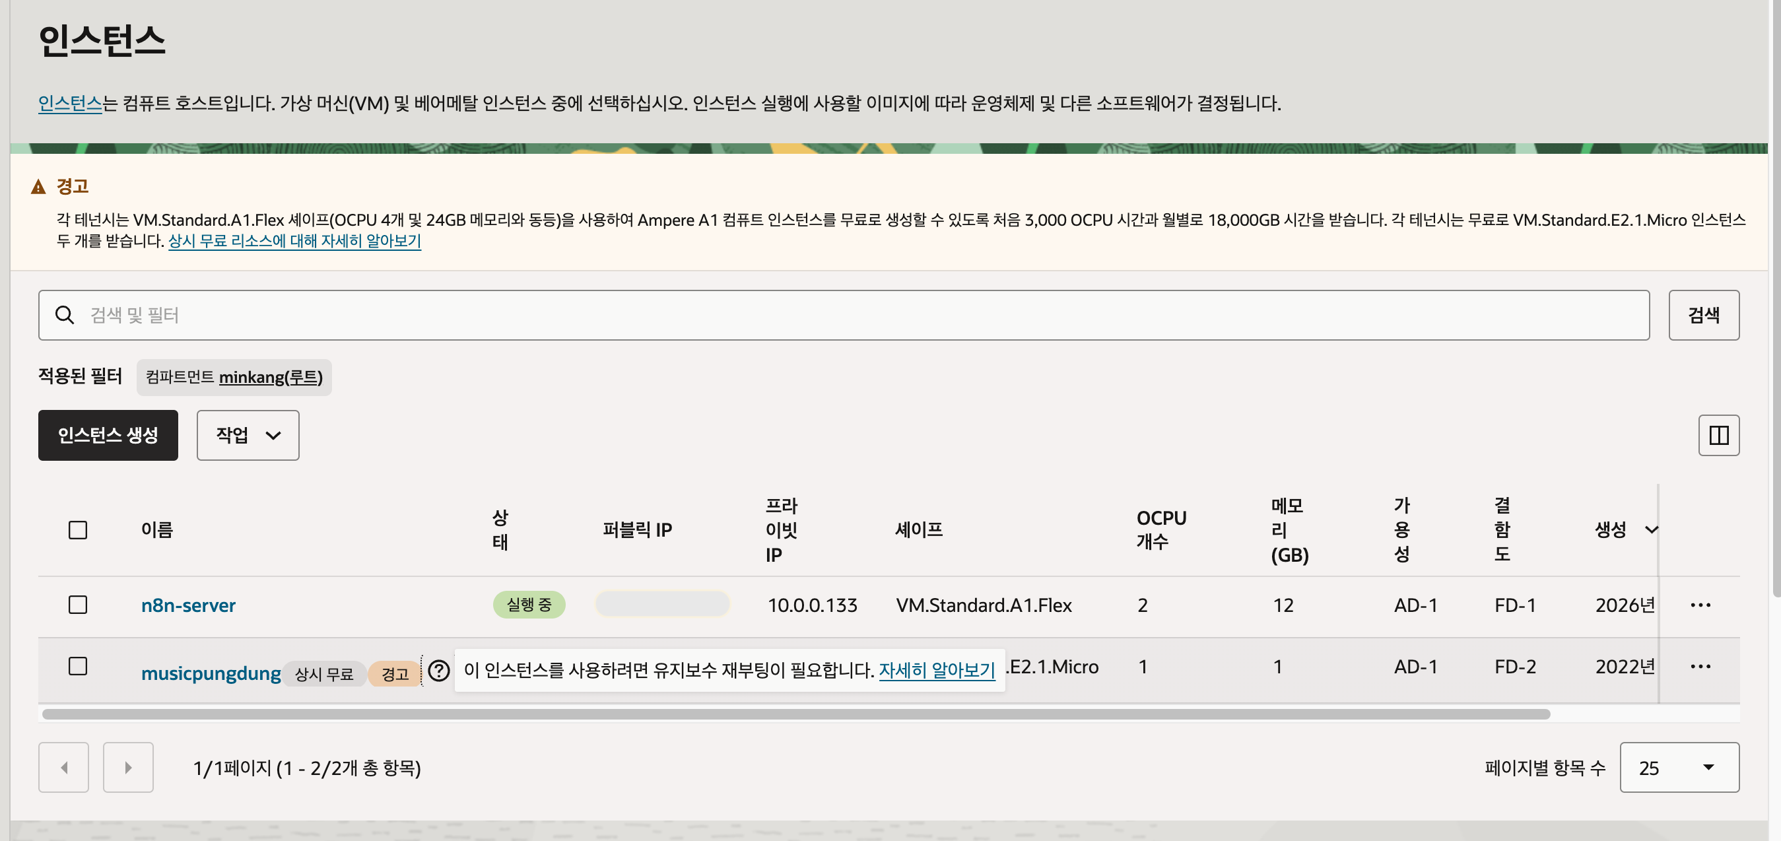Open actions menu for musicpungdung row

click(x=1700, y=667)
